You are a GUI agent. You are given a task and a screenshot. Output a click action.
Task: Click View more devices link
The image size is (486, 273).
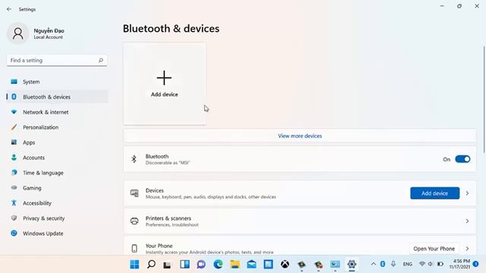[x=300, y=136]
